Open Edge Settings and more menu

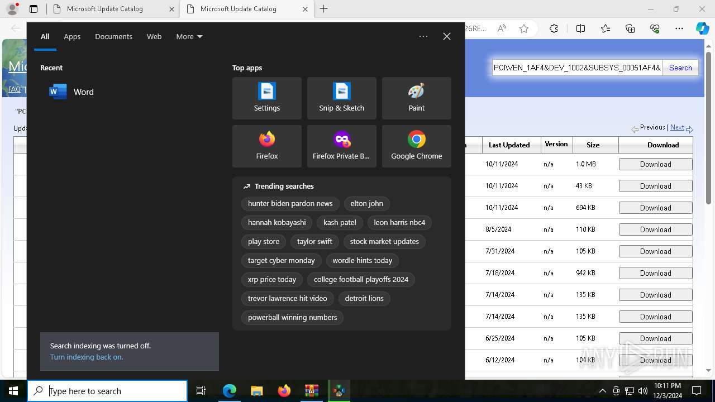[x=679, y=29]
